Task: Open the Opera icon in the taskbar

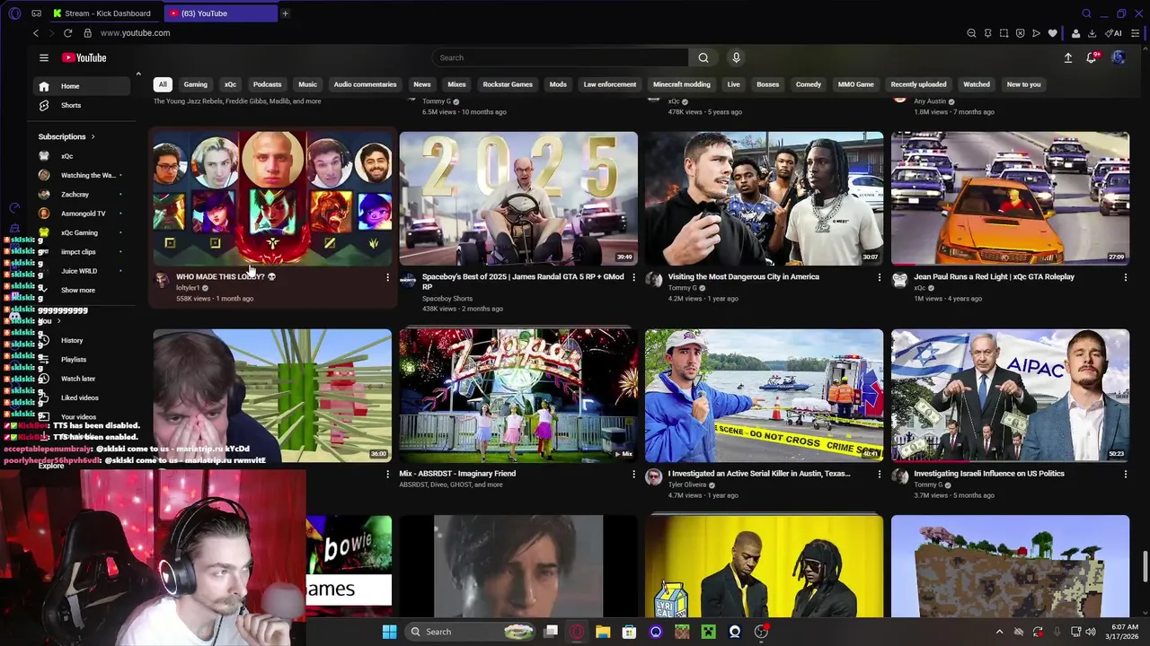Action: click(577, 632)
